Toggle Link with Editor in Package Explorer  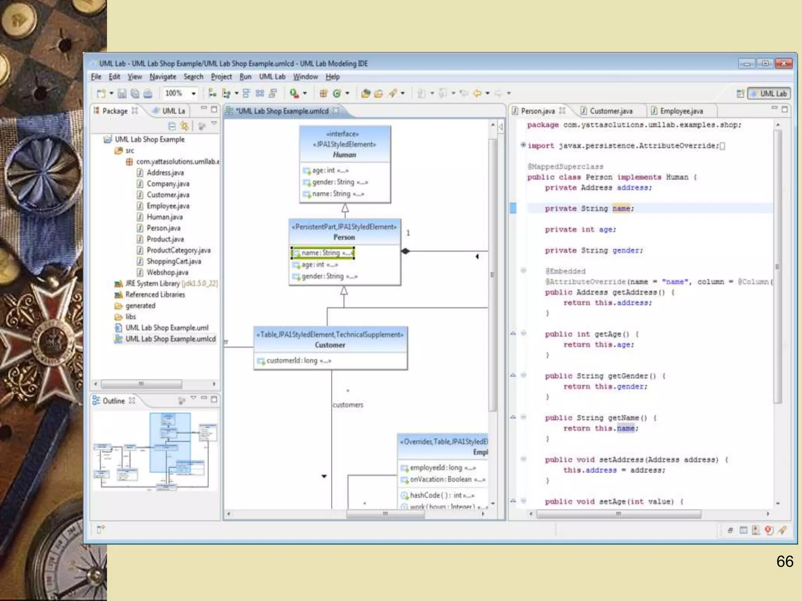(x=184, y=126)
